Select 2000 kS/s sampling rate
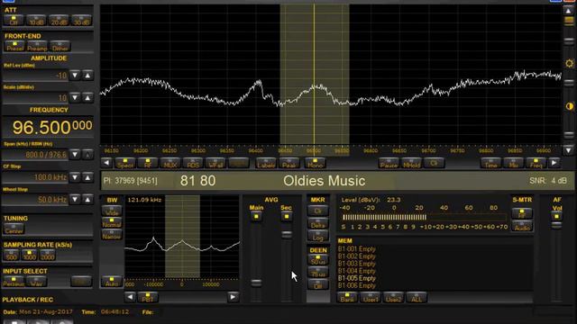The image size is (577, 324). tap(47, 255)
